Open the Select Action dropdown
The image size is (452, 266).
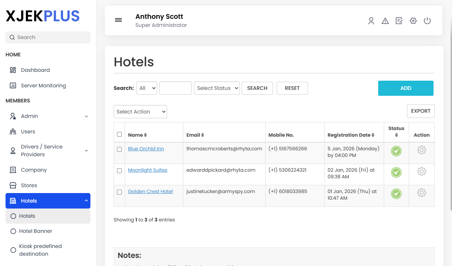tap(140, 111)
